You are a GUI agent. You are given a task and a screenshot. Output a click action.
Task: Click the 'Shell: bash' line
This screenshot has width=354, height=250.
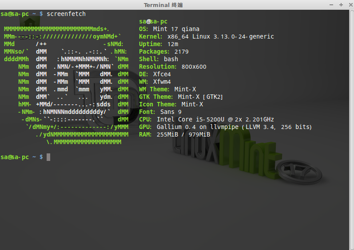(159, 59)
